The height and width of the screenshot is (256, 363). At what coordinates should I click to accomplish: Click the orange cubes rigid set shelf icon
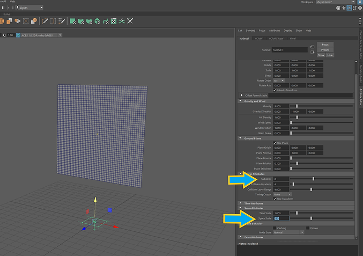(x=9, y=21)
